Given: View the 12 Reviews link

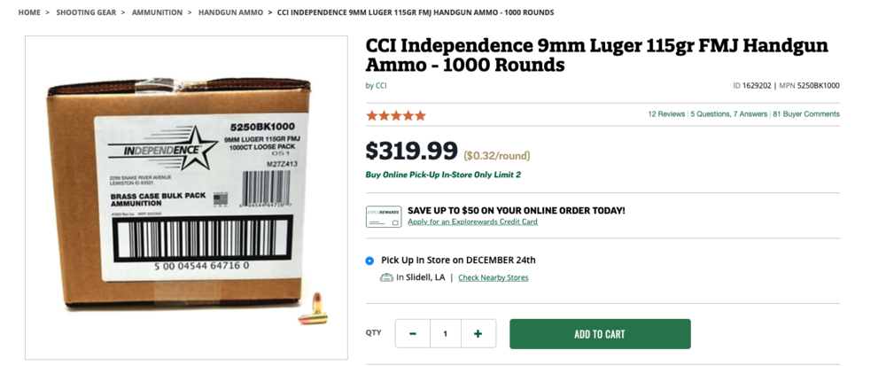Looking at the screenshot, I should click(666, 114).
